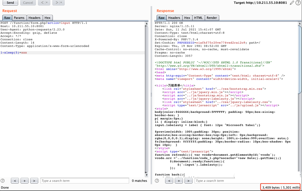Jump to previous match in response search
The width and height of the screenshot is (302, 191).
tap(169, 181)
